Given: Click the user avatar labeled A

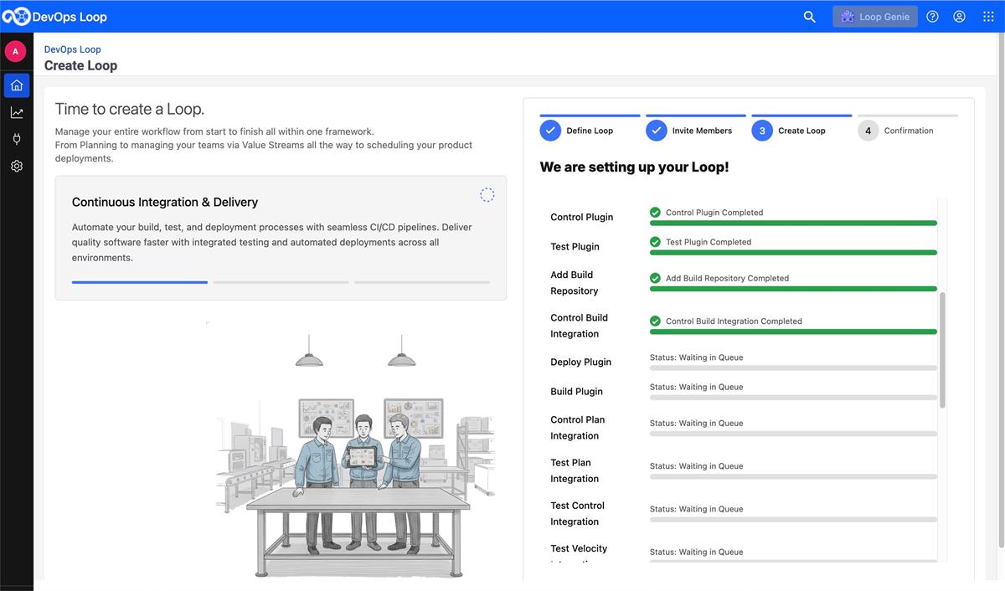Looking at the screenshot, I should pyautogui.click(x=15, y=51).
